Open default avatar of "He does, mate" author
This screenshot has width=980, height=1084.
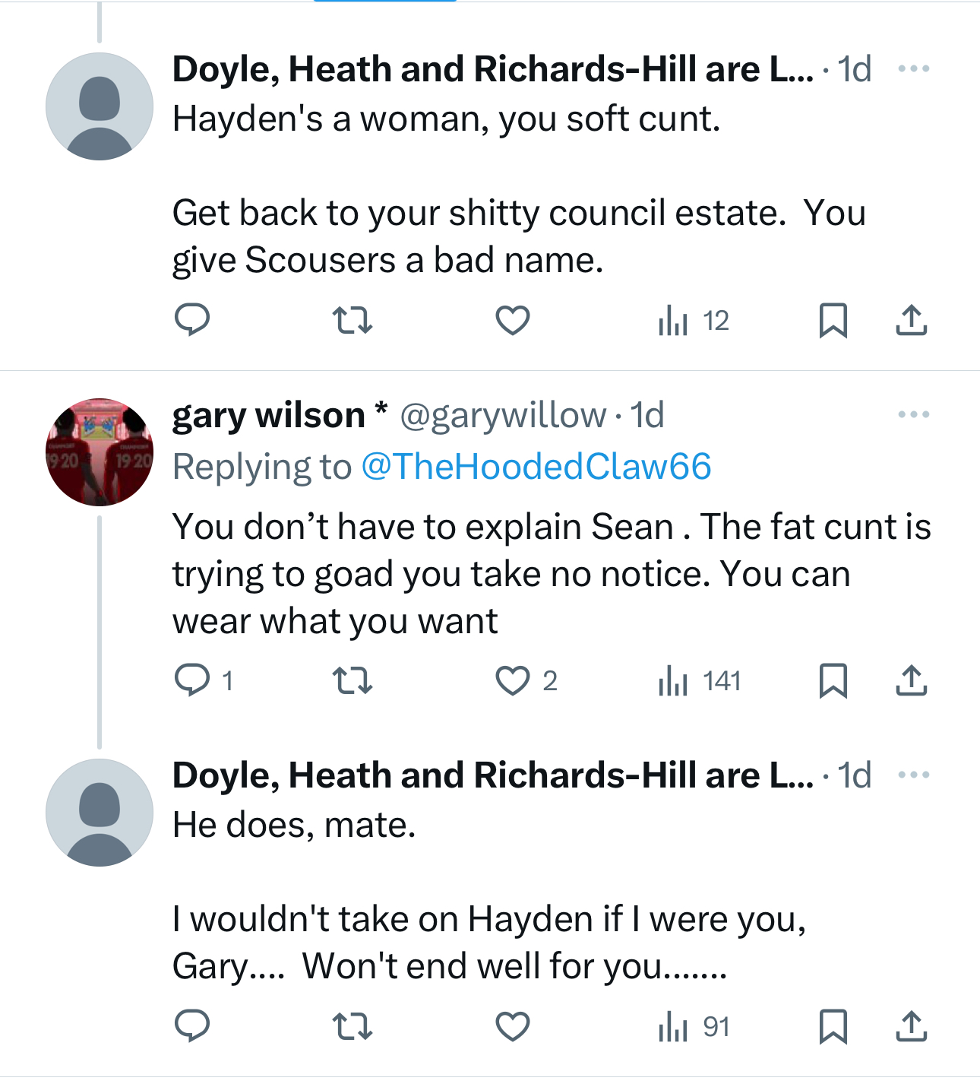coord(100,813)
